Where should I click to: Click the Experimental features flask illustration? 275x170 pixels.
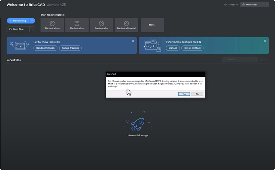152,46
